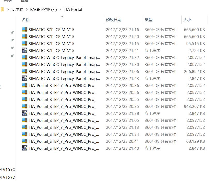Click archive icon of WinCC_Legacy file modified 21:32
The width and height of the screenshot is (217, 181).
25,57
